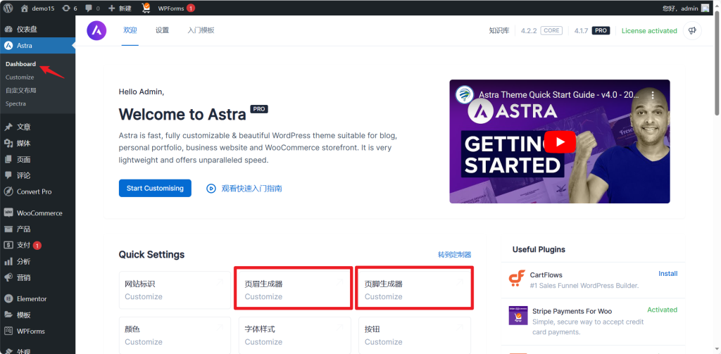Image resolution: width=721 pixels, height=354 pixels.
Task: Open WooCommerce in the sidebar
Action: [39, 213]
